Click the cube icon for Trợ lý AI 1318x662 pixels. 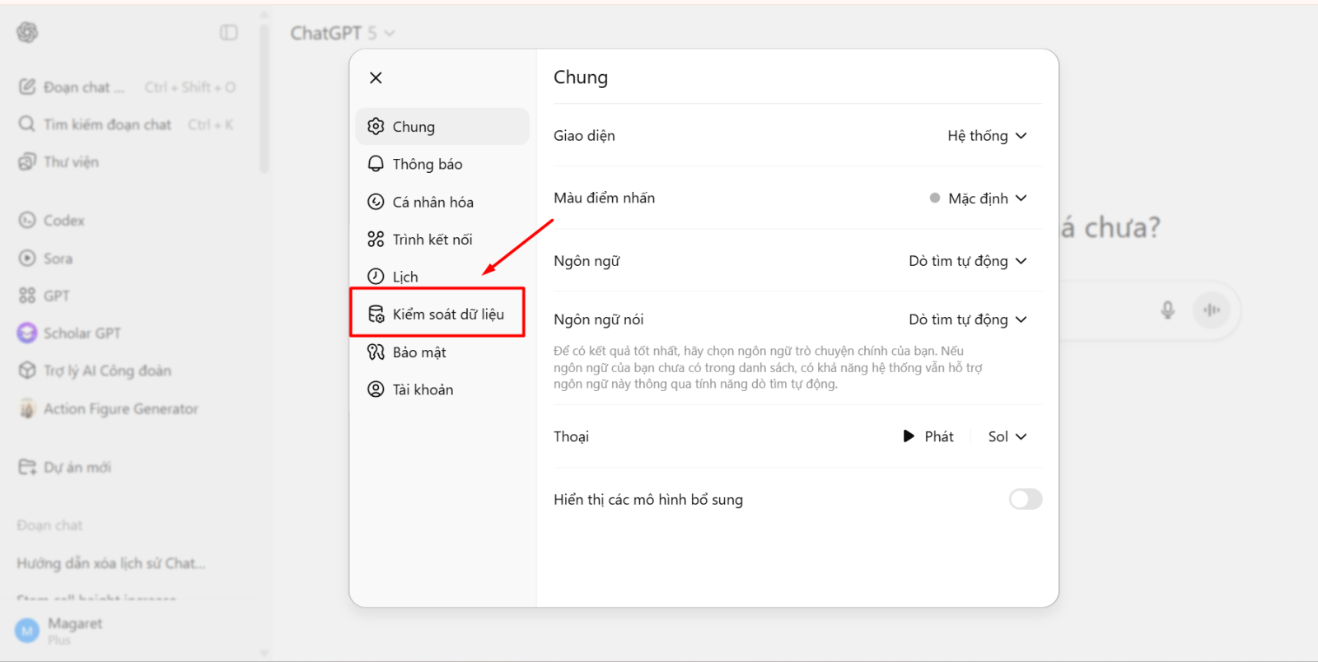pos(27,371)
